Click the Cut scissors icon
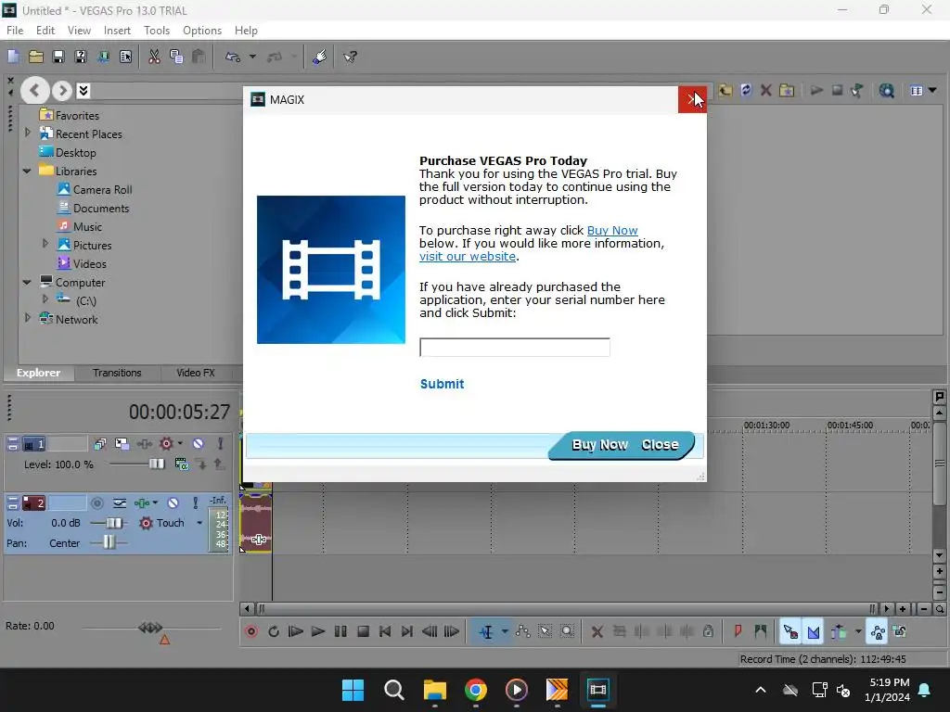Image resolution: width=950 pixels, height=712 pixels. 154,57
